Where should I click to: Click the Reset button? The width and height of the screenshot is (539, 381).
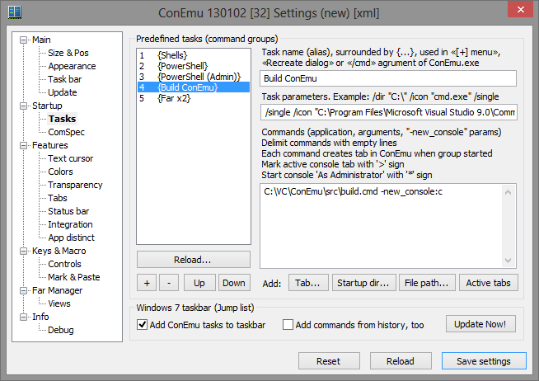tap(329, 361)
